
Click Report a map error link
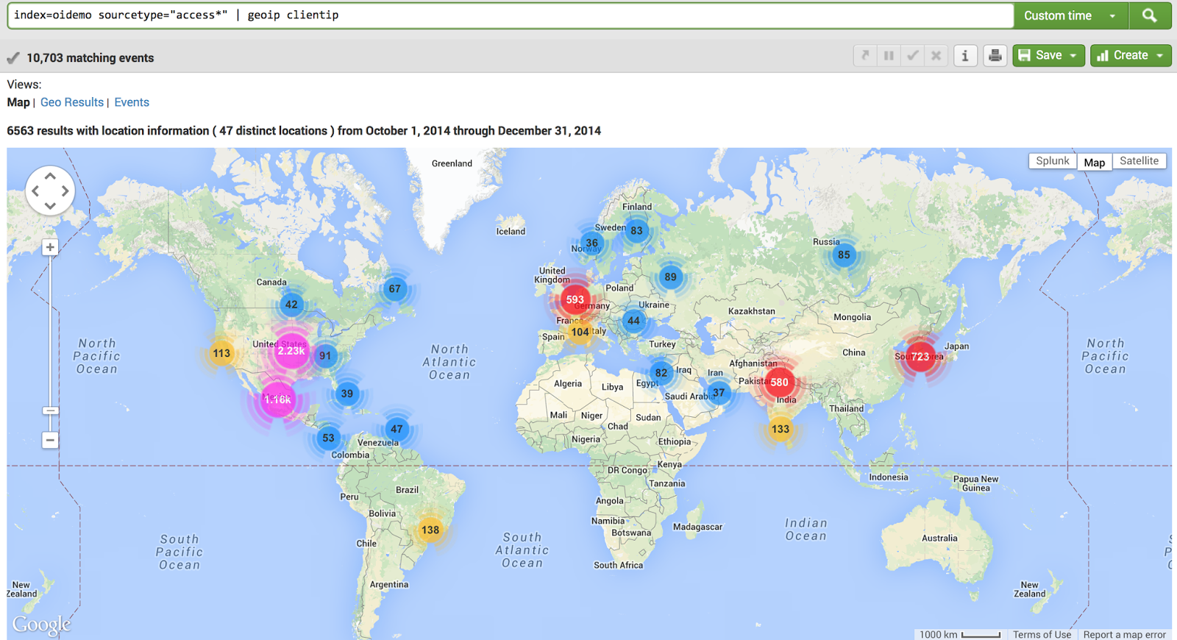pos(1124,634)
